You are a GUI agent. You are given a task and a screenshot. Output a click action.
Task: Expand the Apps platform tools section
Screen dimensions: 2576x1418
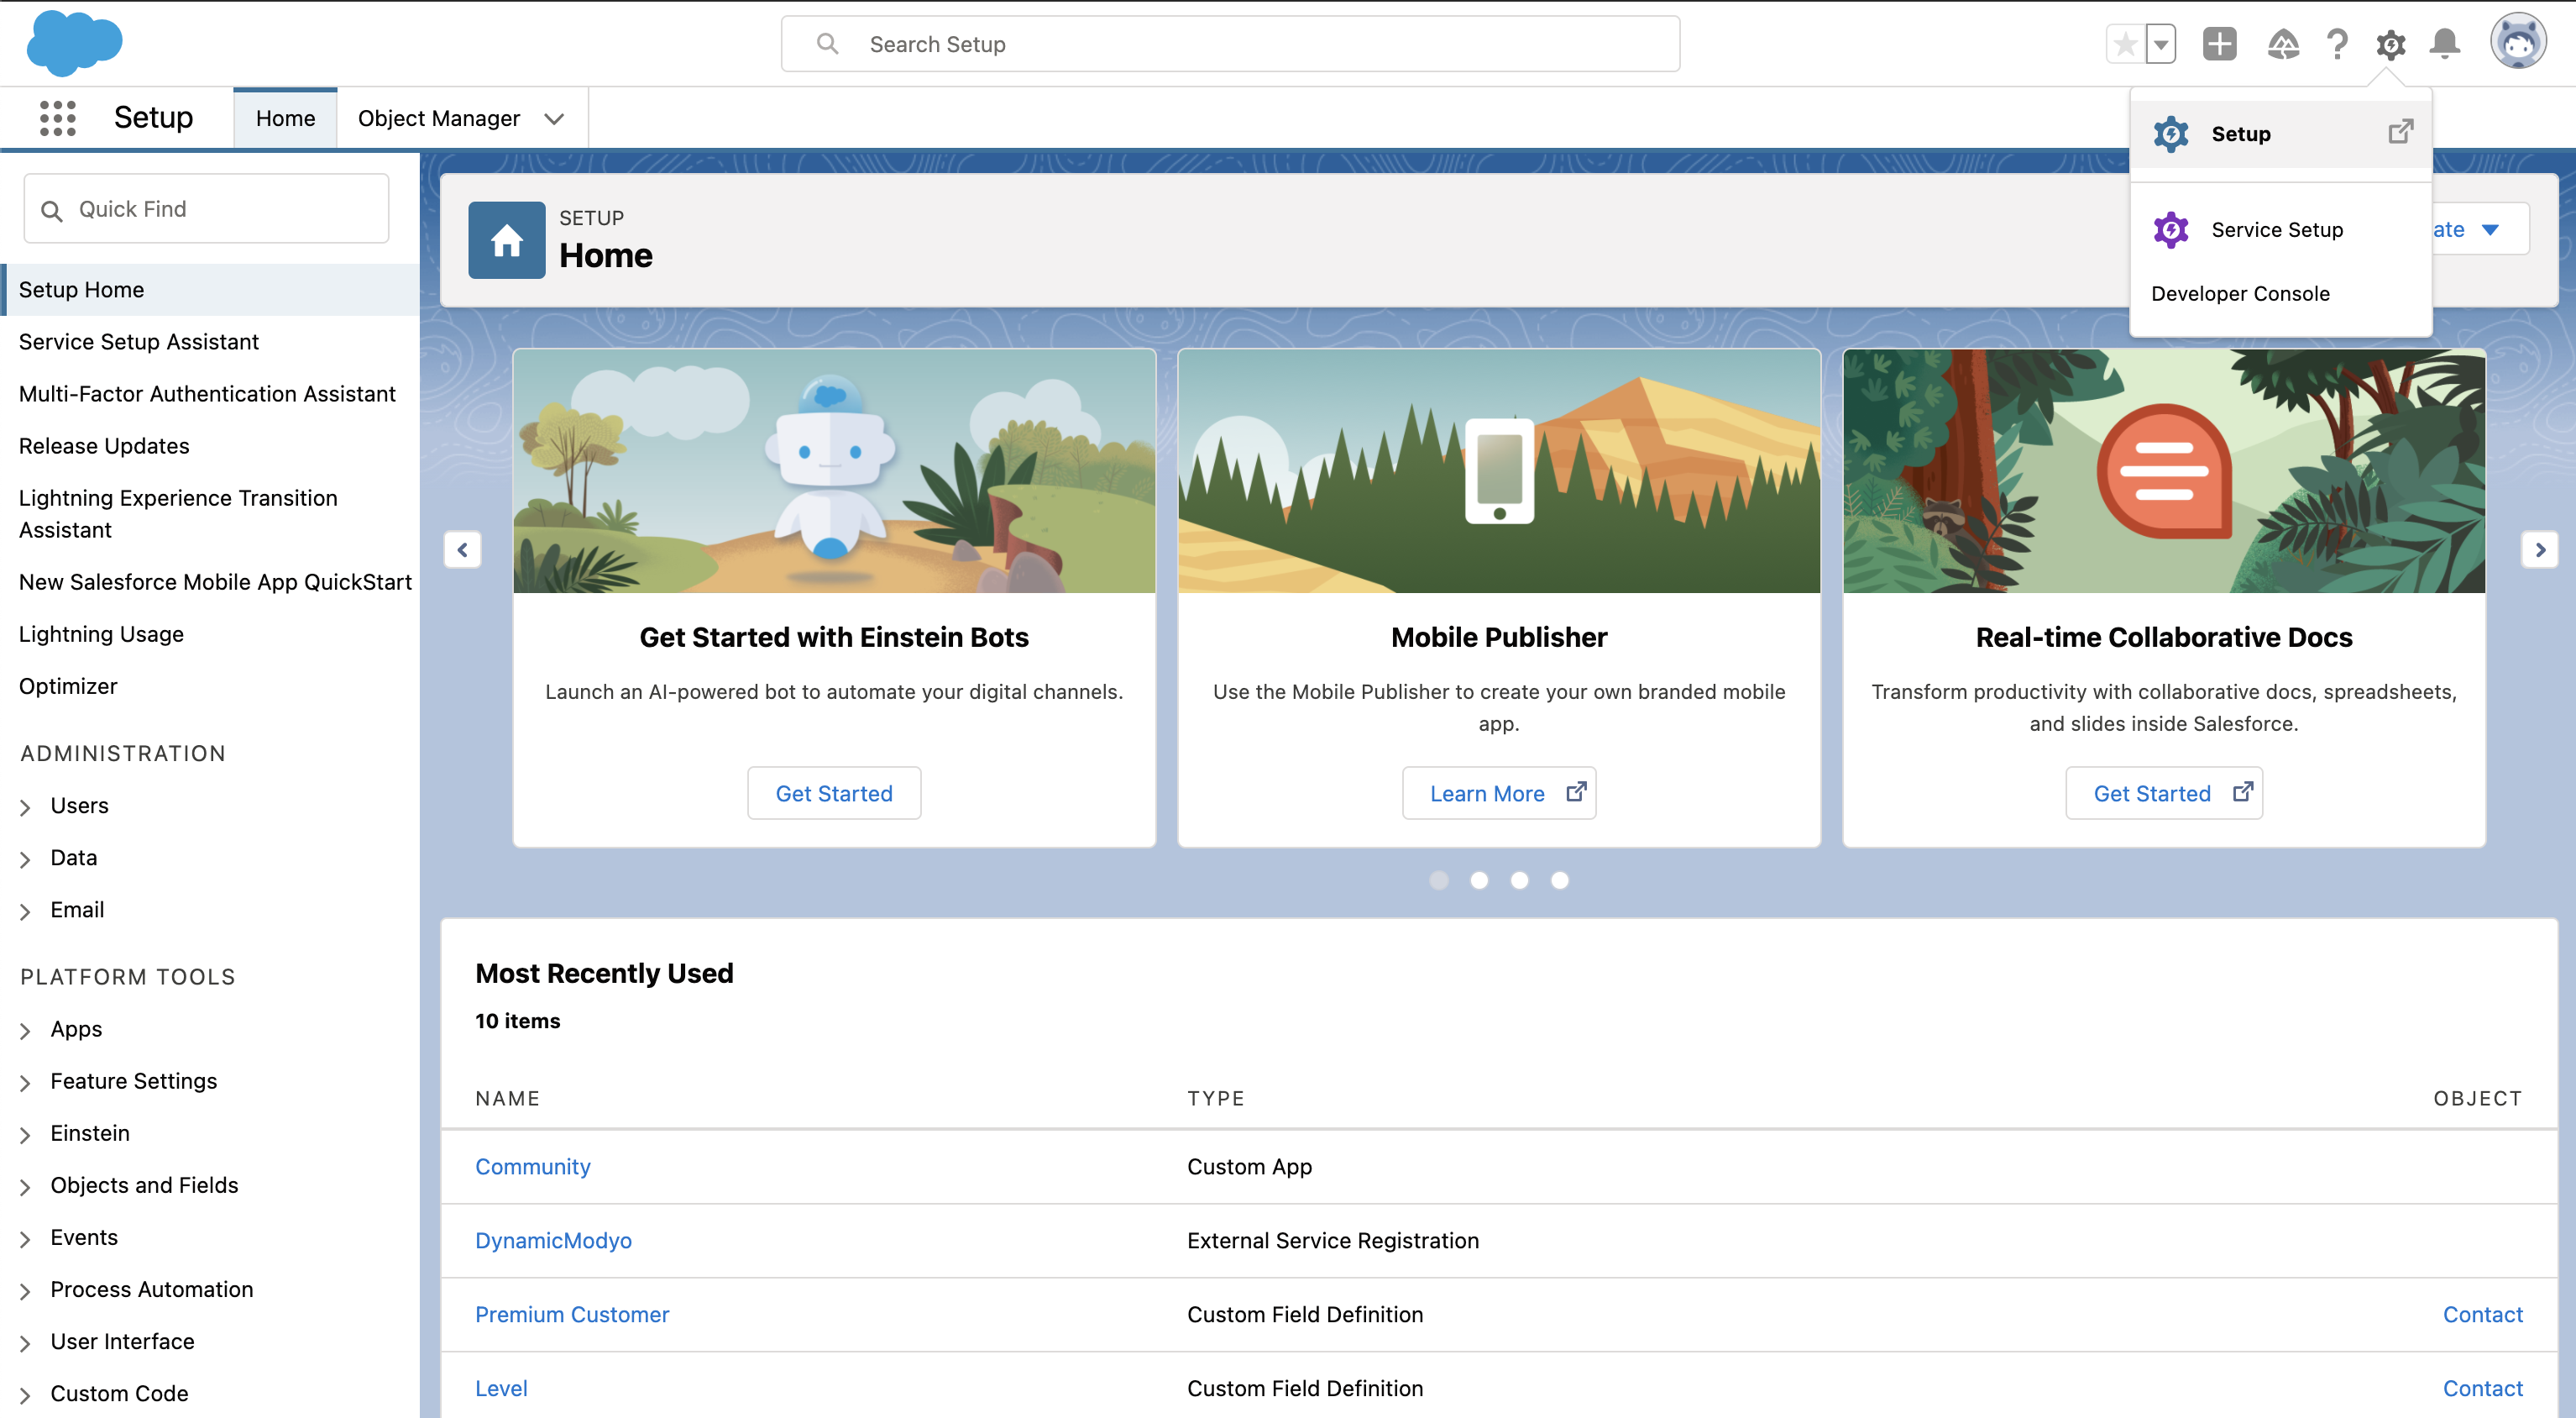pyautogui.click(x=24, y=1028)
